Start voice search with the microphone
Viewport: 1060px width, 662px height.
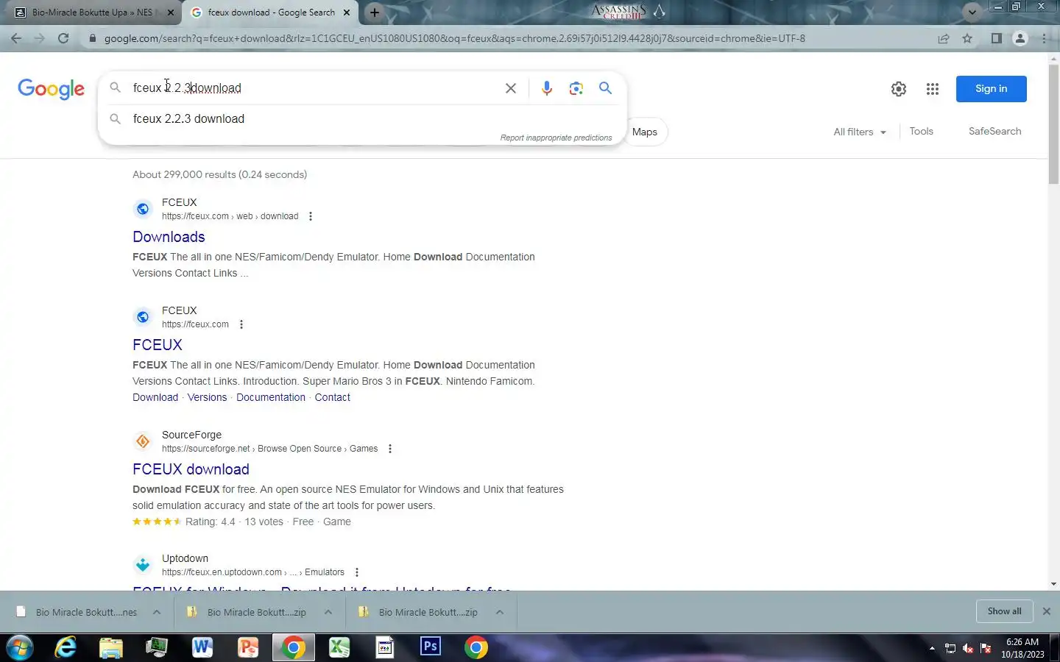tap(546, 88)
